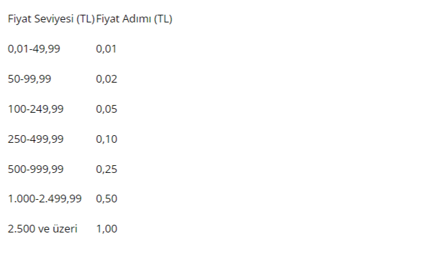
Task: Click the 0,01 price step value
Action: (x=107, y=49)
